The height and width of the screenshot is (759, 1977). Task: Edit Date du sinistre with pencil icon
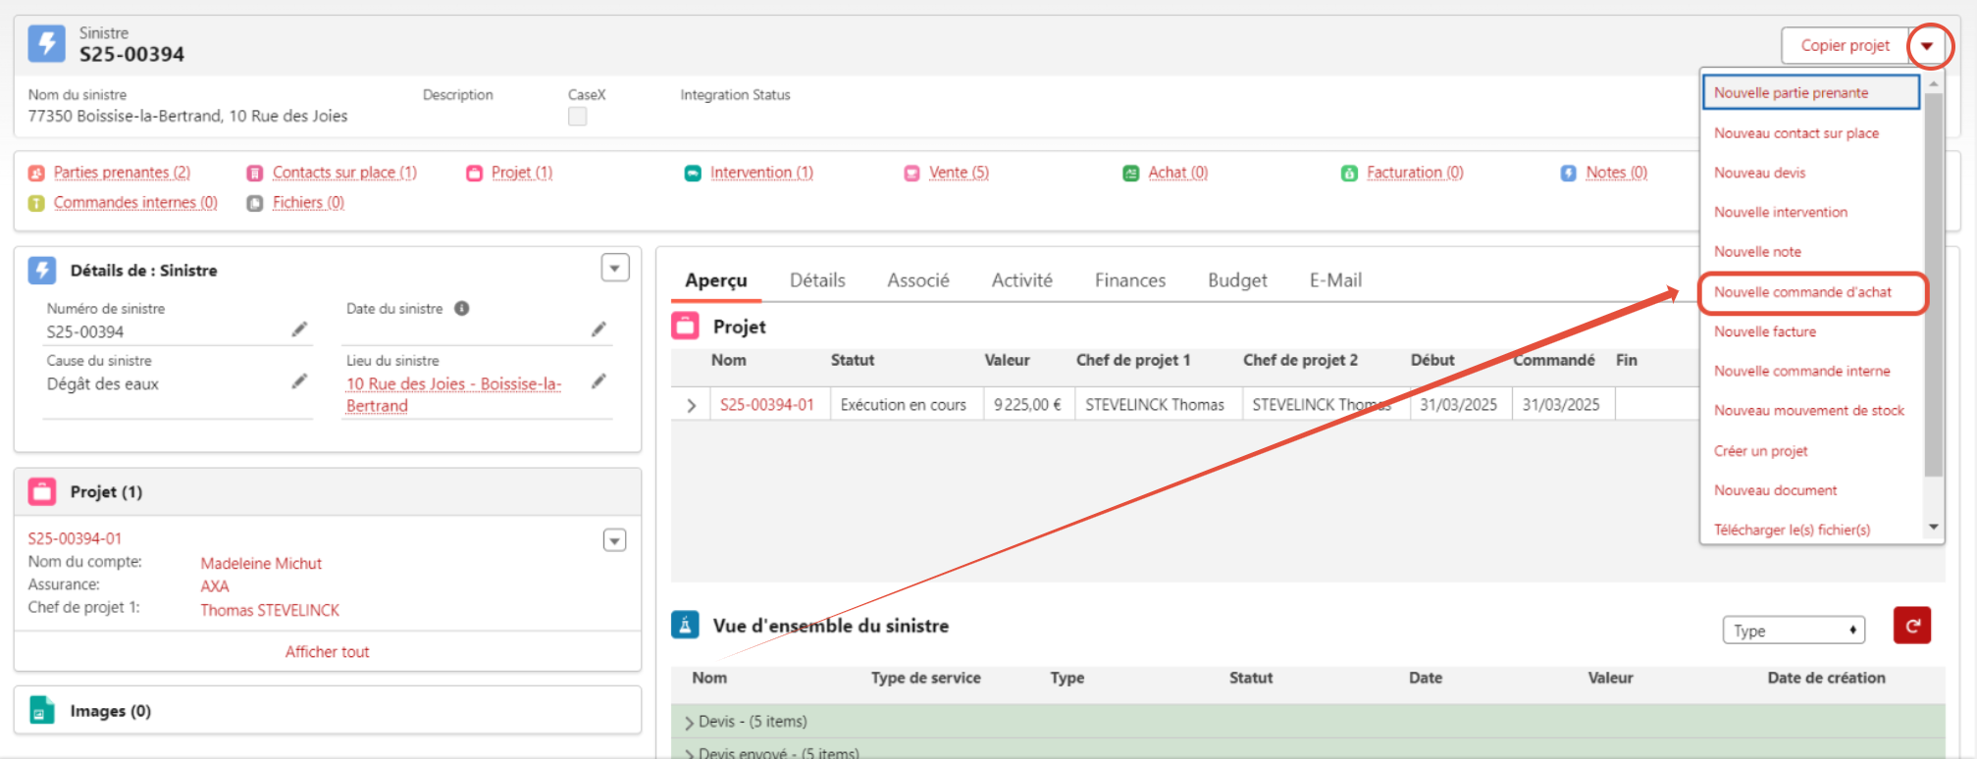click(598, 329)
